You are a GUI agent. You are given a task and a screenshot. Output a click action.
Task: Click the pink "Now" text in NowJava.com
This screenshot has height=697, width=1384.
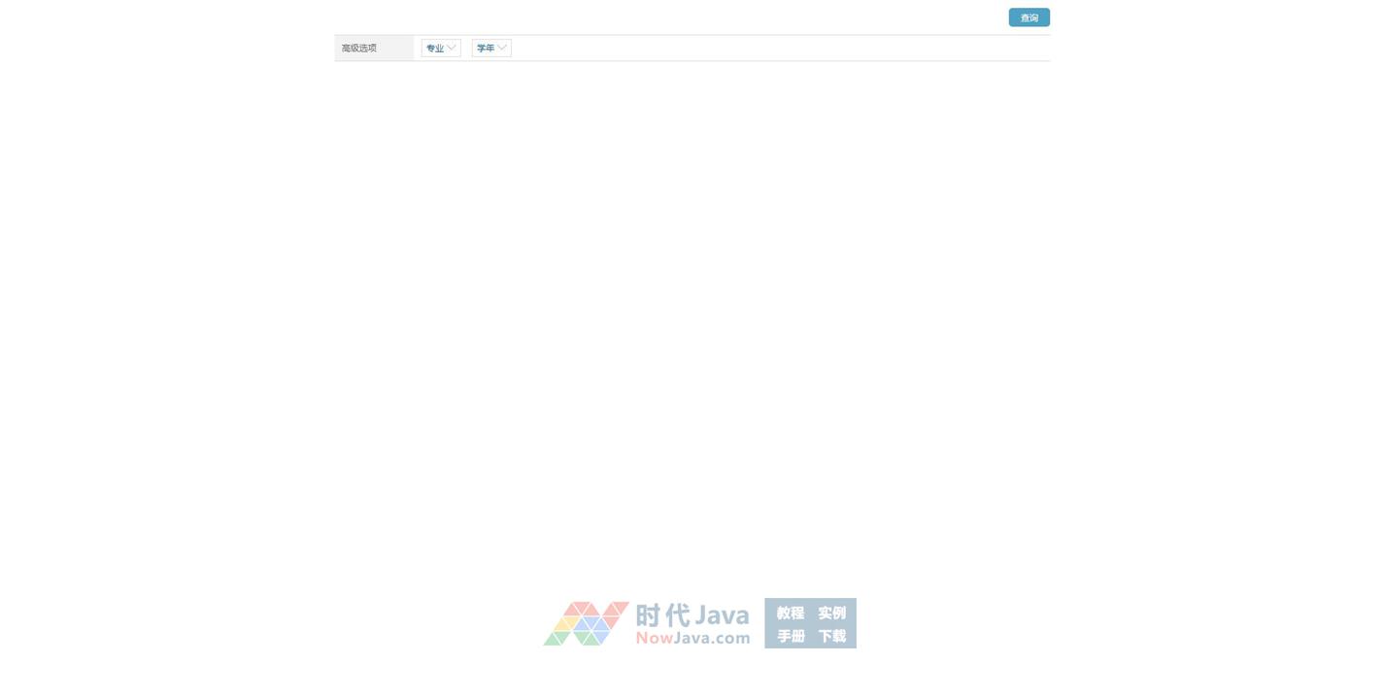654,638
